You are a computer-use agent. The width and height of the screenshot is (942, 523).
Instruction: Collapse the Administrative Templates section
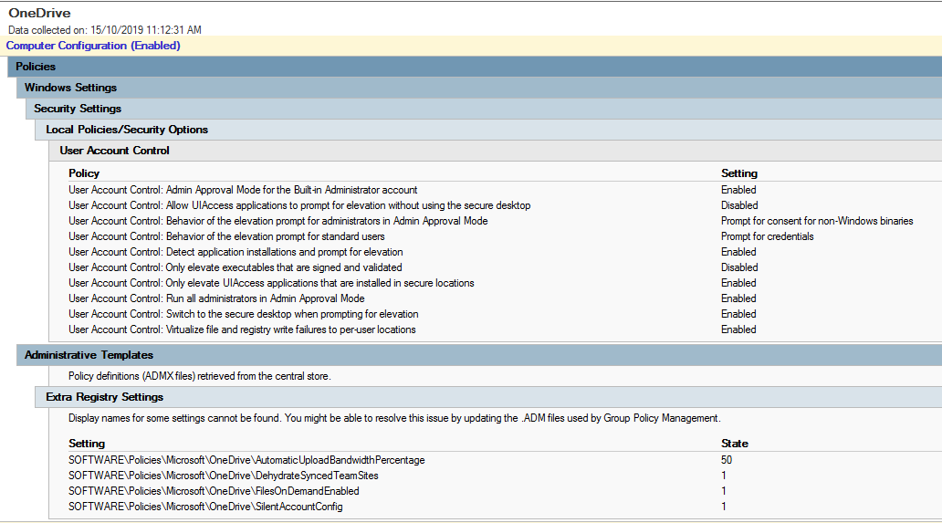89,355
